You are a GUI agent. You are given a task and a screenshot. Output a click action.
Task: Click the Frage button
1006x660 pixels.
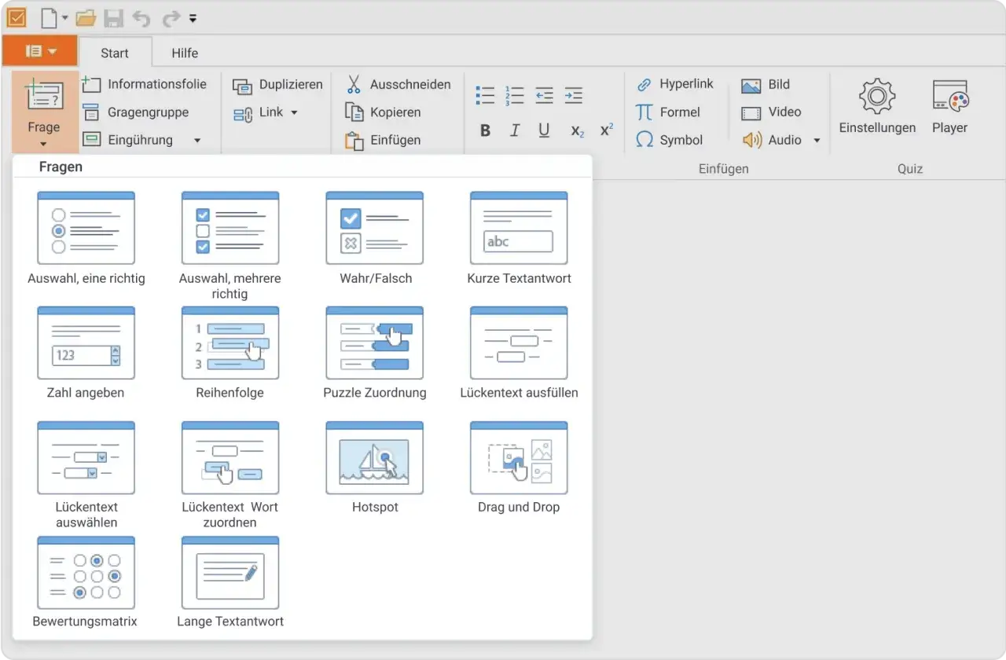click(x=44, y=112)
